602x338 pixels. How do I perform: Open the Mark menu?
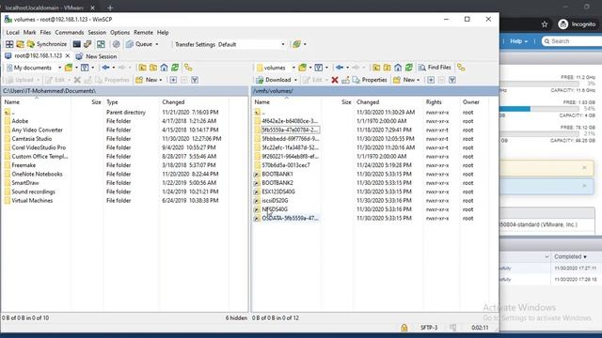pos(29,33)
